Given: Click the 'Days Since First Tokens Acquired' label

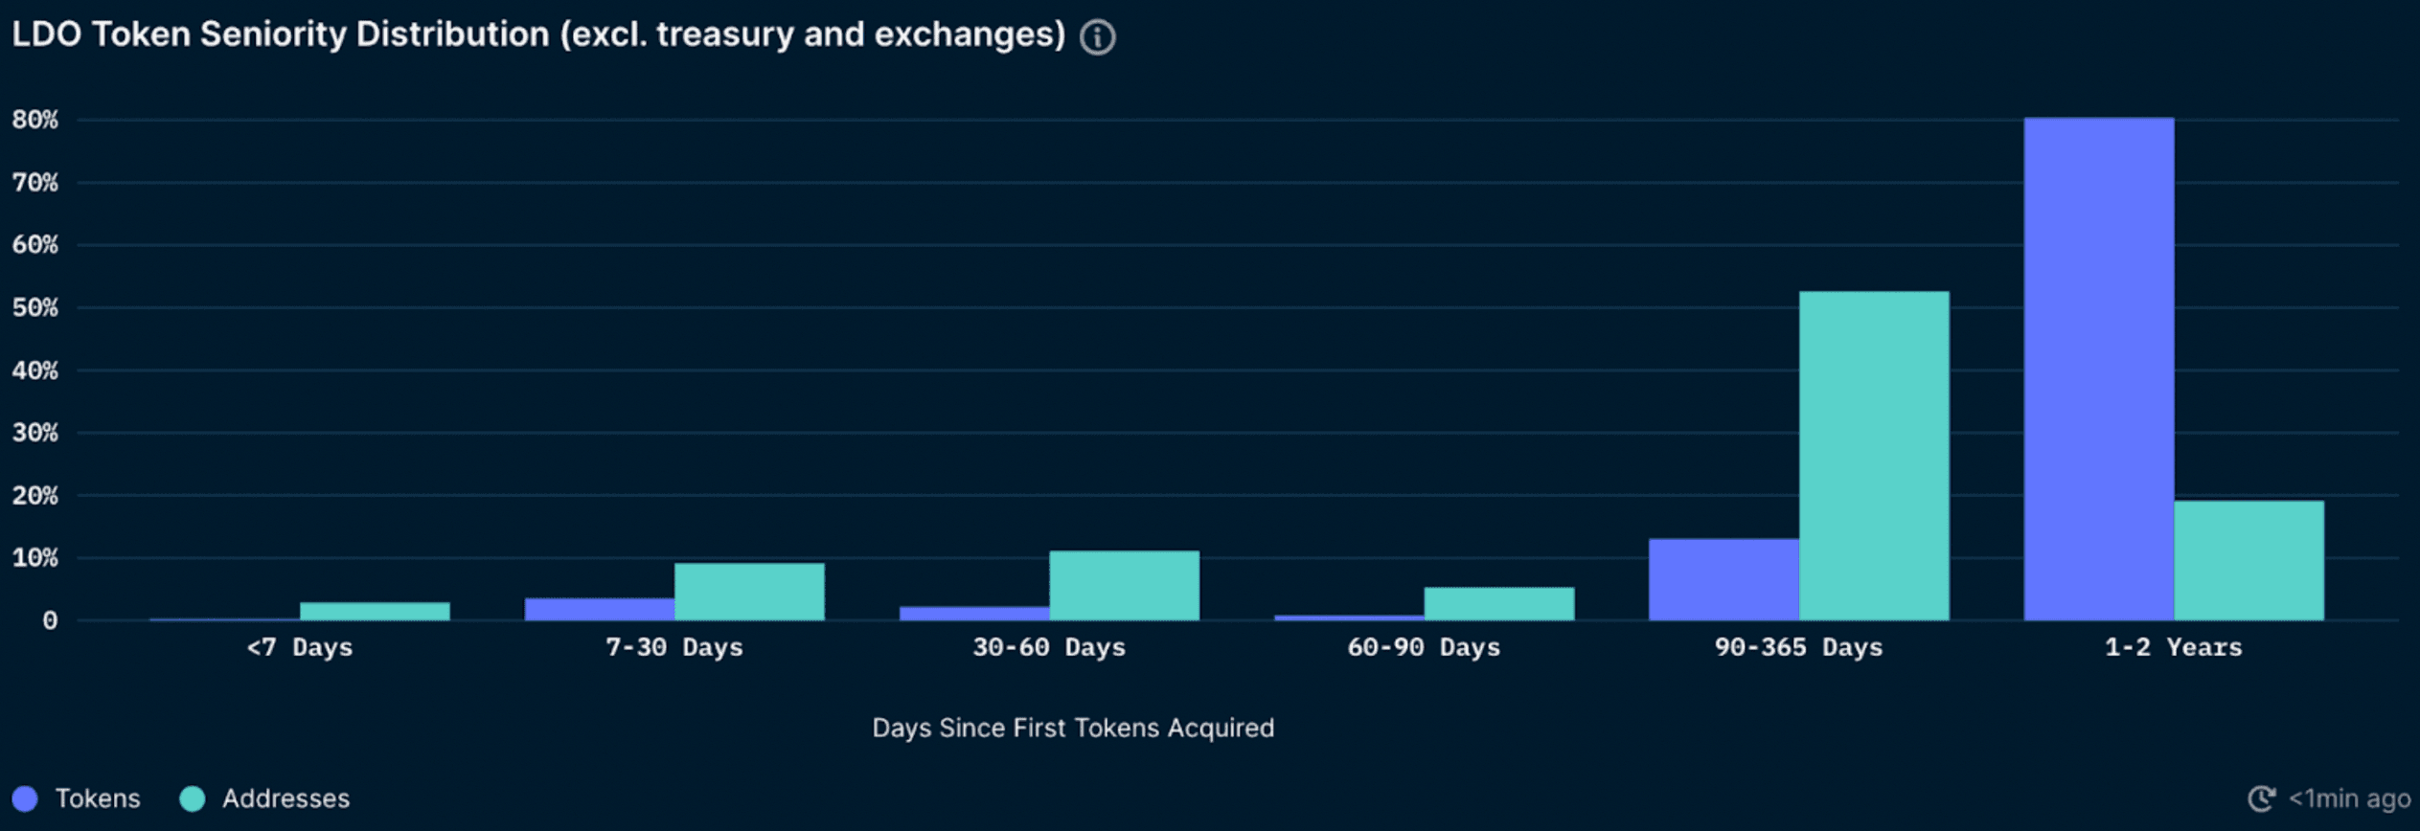Looking at the screenshot, I should coord(1073,729).
